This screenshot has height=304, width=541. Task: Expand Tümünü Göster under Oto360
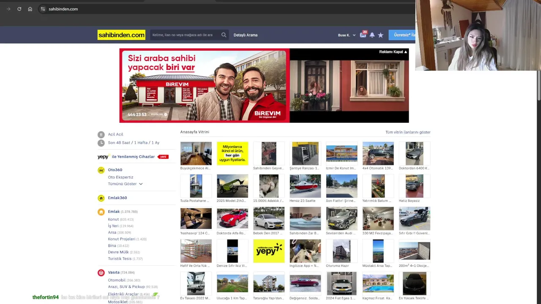pyautogui.click(x=125, y=184)
